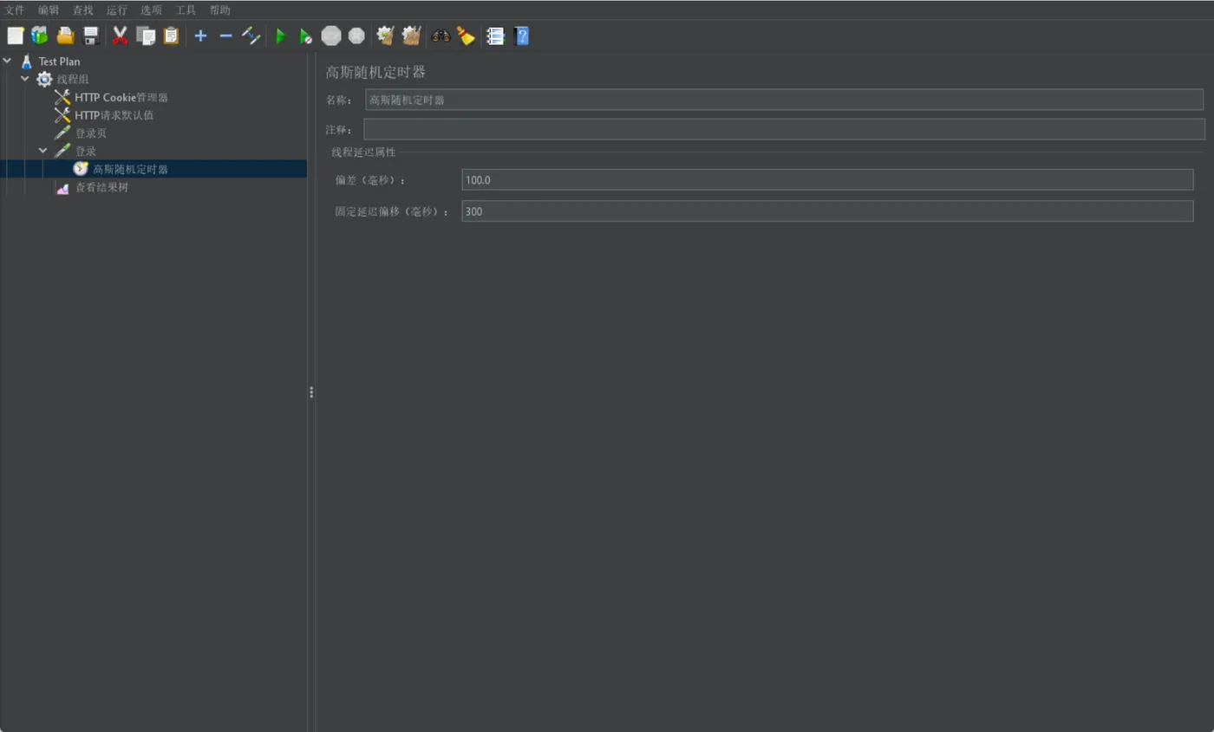Click the 固定延迟偏移 field showing 300
Image resolution: width=1214 pixels, height=732 pixels.
(827, 211)
